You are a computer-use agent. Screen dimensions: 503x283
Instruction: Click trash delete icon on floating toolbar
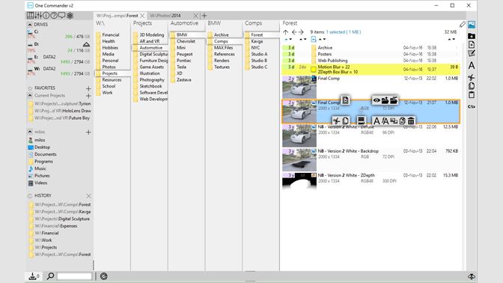pos(411,121)
